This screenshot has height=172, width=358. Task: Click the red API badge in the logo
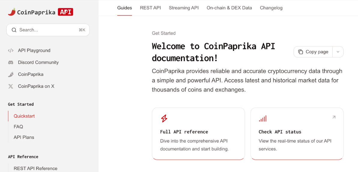click(65, 12)
